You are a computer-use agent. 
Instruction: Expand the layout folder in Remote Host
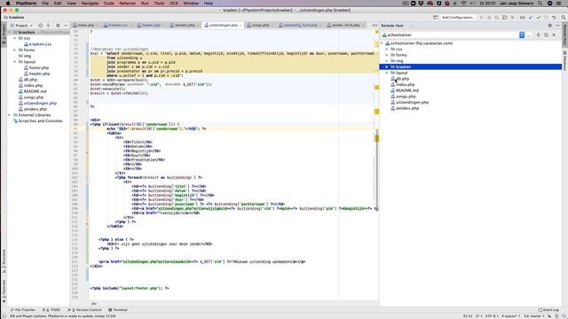pyautogui.click(x=387, y=73)
